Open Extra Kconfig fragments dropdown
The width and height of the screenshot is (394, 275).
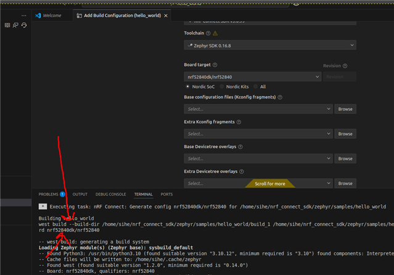258,134
